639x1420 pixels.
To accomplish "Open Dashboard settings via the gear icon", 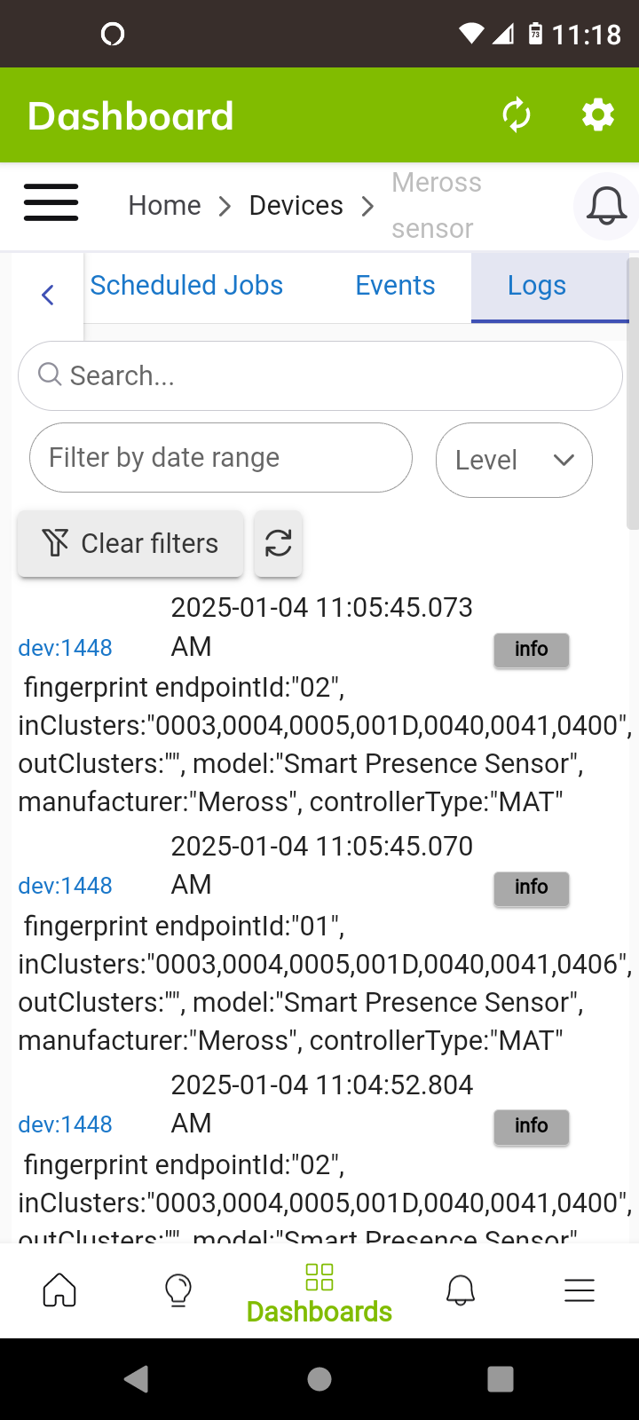I will pos(597,114).
